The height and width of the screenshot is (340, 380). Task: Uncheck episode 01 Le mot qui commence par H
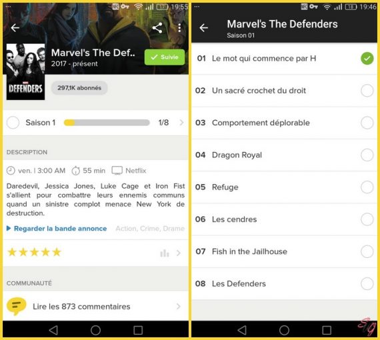367,59
